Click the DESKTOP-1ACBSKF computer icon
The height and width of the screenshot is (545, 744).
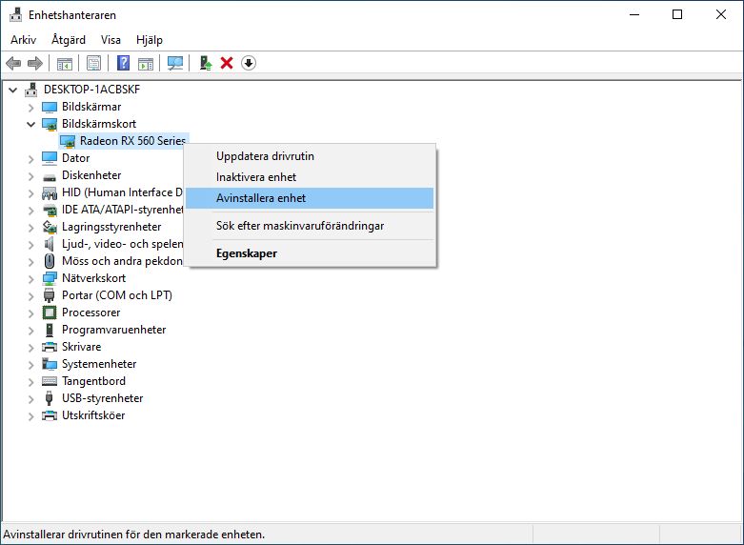(x=31, y=90)
